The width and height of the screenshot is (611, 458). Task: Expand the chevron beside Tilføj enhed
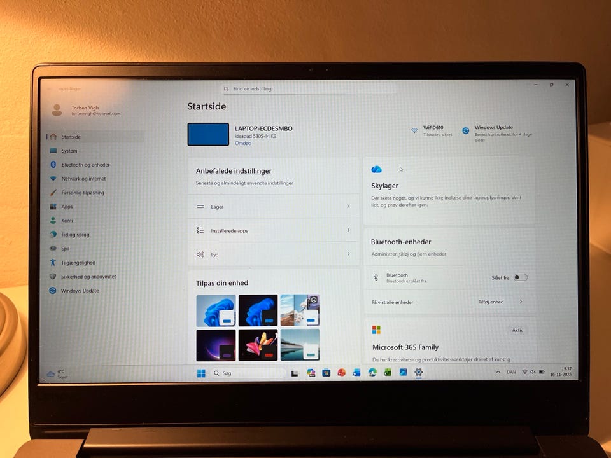(x=521, y=302)
